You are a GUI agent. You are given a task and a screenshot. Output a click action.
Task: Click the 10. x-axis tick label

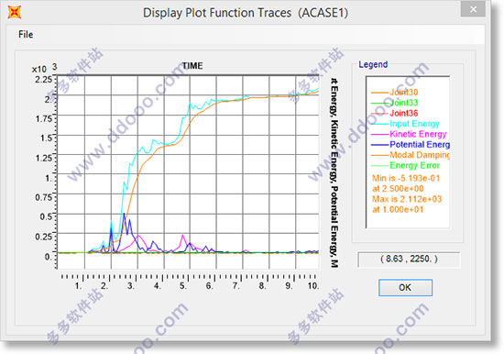point(313,285)
